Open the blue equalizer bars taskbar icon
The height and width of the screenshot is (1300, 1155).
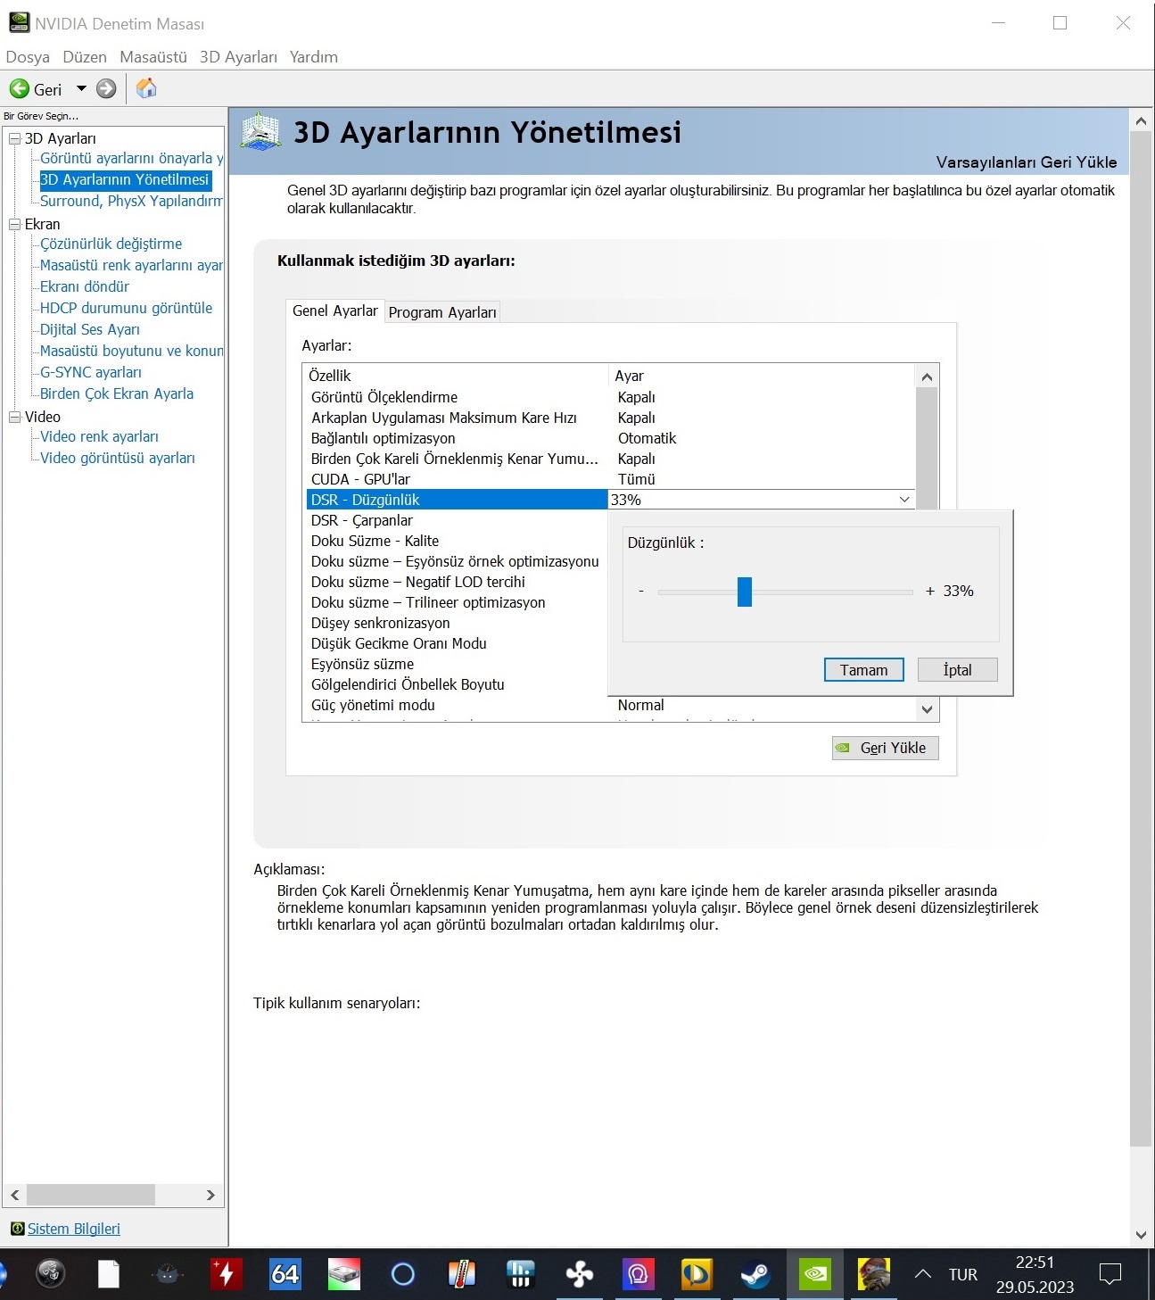pos(520,1274)
